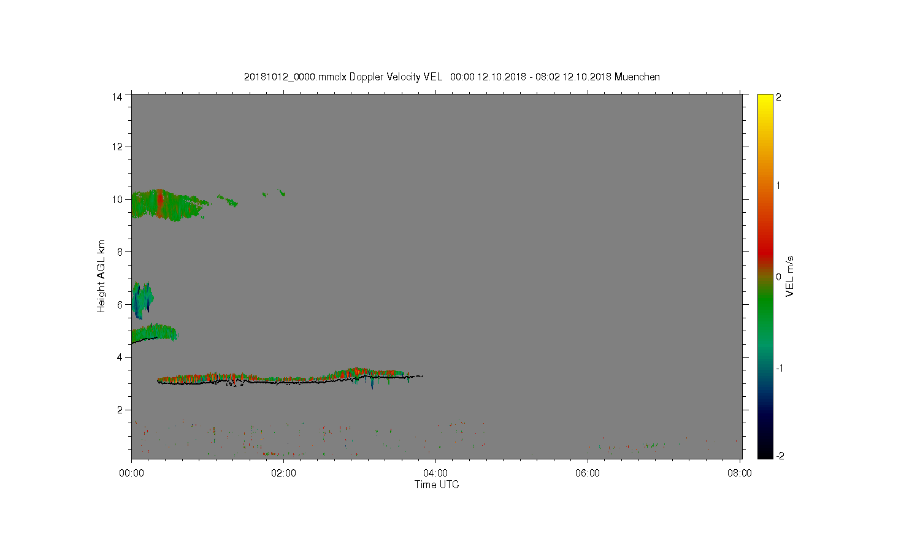Screen dimensions: 920x552
Task: Click the 'Time UTC' axis label
Action: 437,485
